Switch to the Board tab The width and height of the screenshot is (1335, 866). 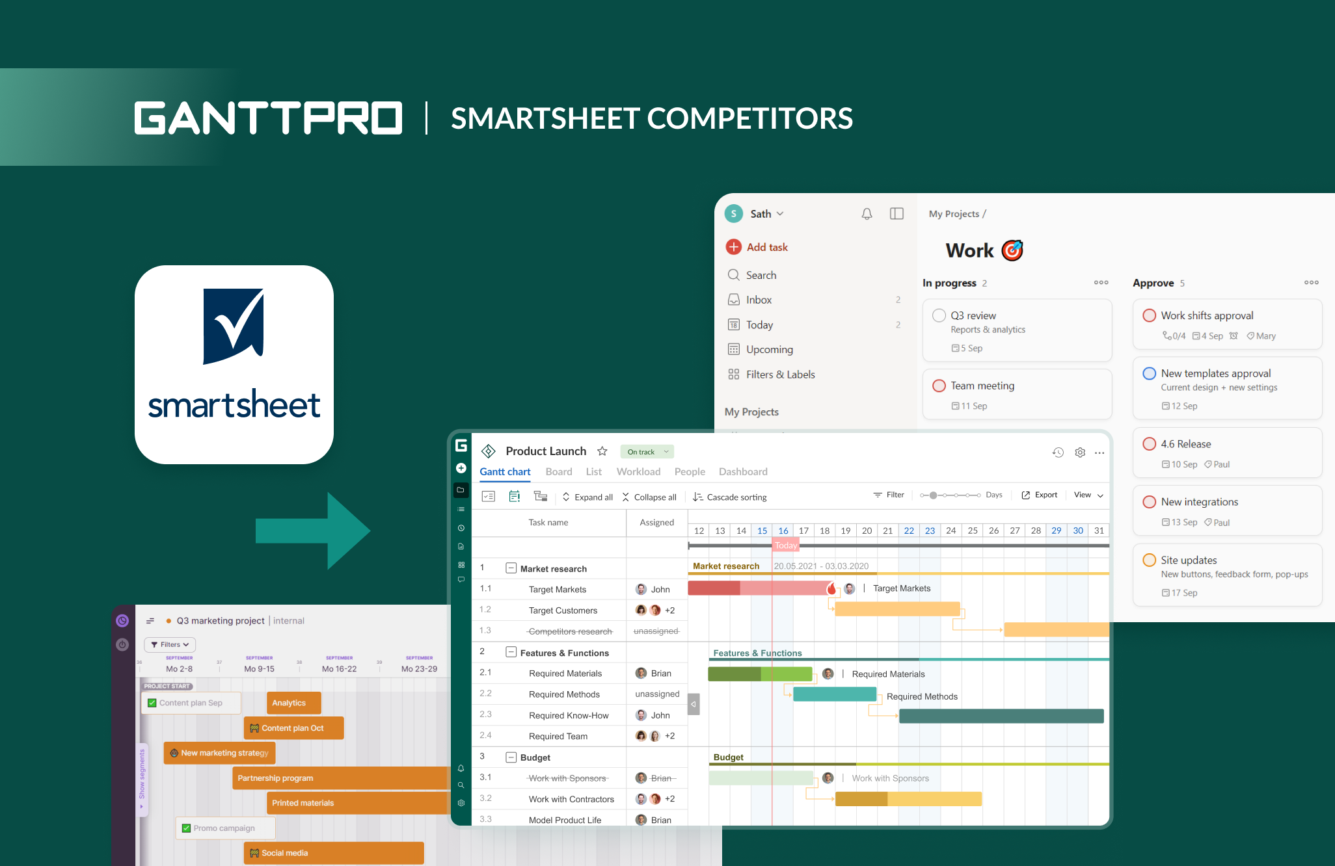click(x=558, y=471)
